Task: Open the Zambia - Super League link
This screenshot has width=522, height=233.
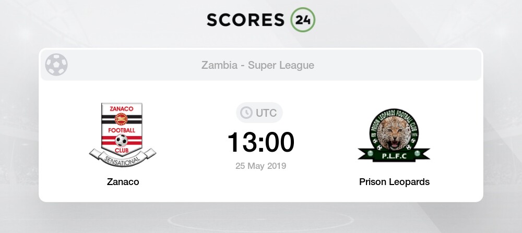Action: (x=257, y=66)
